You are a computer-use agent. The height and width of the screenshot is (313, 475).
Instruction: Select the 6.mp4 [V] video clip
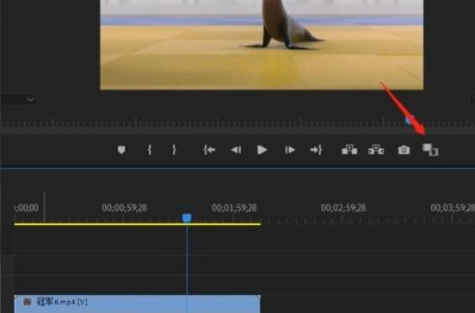137,304
